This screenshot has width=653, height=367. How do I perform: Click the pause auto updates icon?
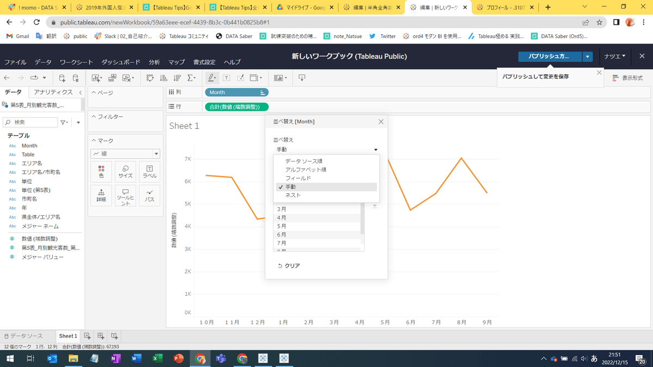tap(76, 78)
